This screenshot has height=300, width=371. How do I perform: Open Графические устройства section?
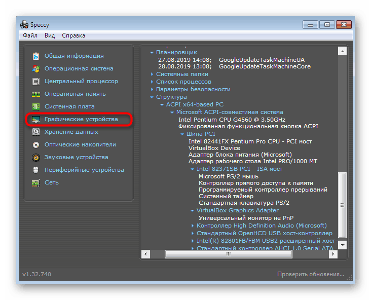[81, 119]
